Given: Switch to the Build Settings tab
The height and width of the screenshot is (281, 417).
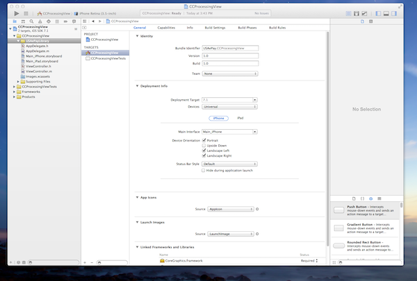Looking at the screenshot, I should [214, 27].
